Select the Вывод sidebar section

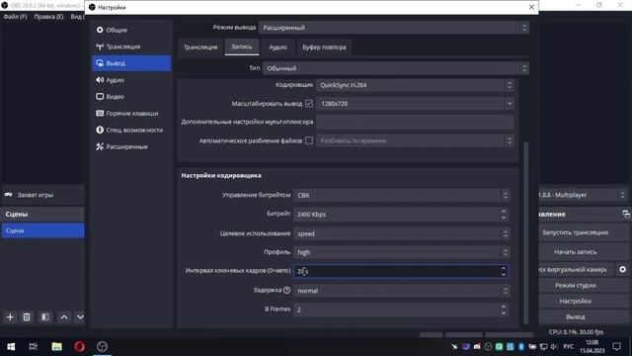(131, 63)
